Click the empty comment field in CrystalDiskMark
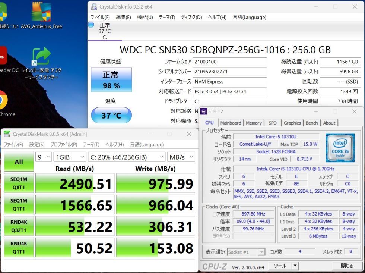Screen dimensions: 365x273 tap(100, 264)
